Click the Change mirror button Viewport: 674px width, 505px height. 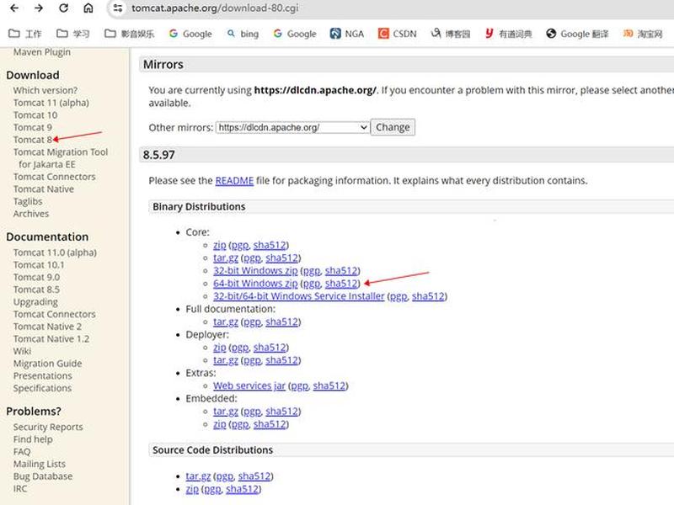coord(393,127)
